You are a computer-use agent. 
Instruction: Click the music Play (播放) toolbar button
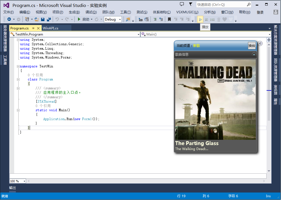coord(200,19)
